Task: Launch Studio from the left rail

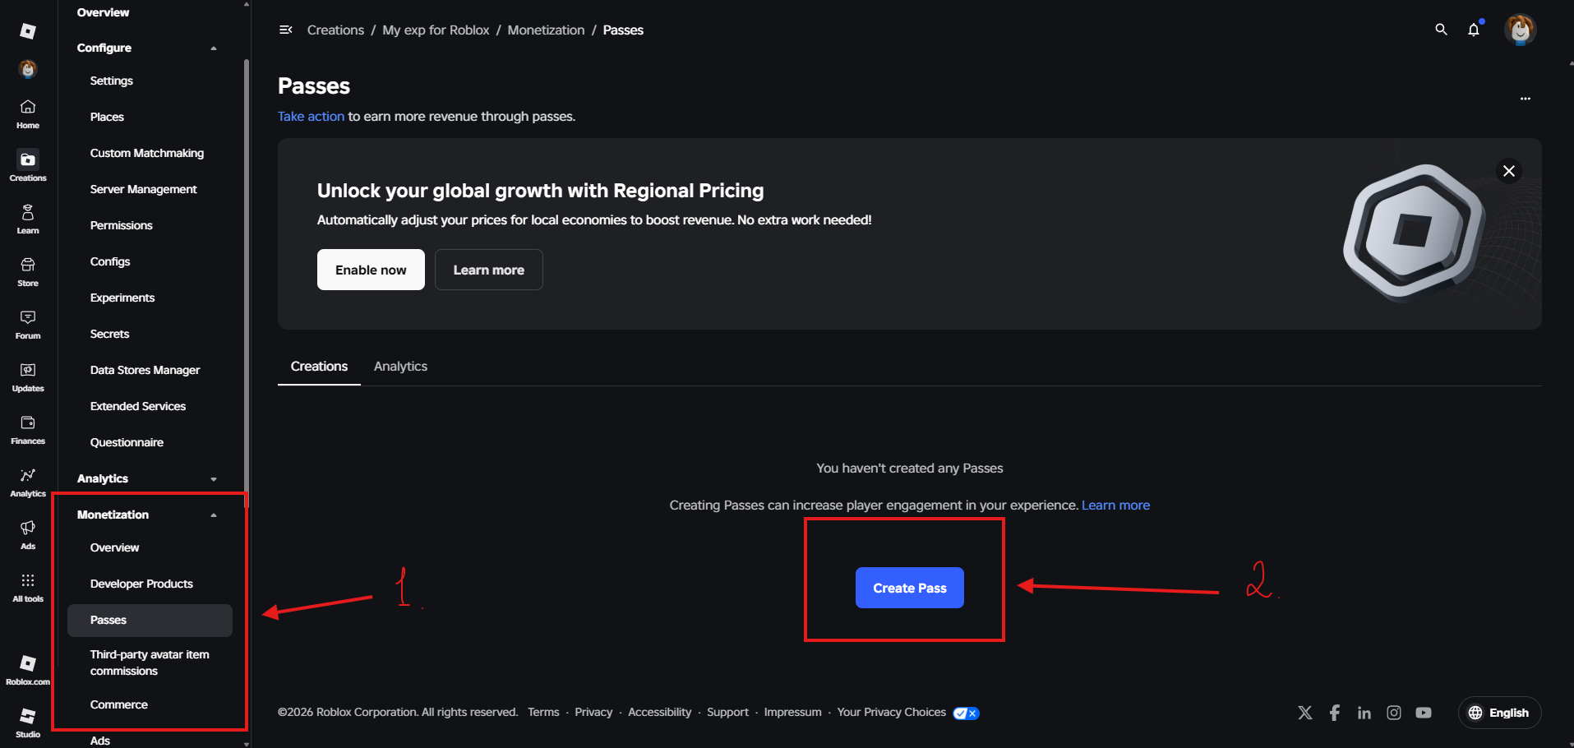Action: click(x=28, y=723)
